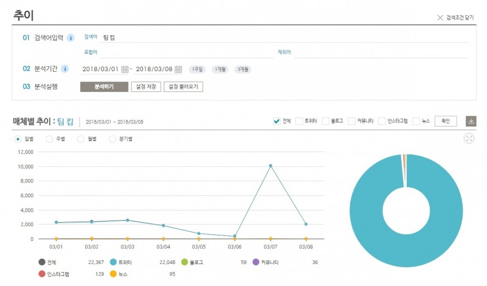Select the 1개월 period preset
487x286 pixels.
(x=220, y=69)
